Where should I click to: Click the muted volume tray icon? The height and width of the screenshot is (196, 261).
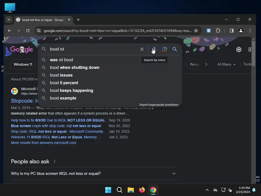[x=230, y=190]
